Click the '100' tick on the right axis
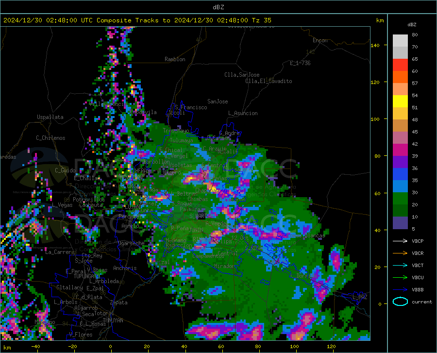Image resolution: width=437 pixels, height=353 pixels. [375, 119]
